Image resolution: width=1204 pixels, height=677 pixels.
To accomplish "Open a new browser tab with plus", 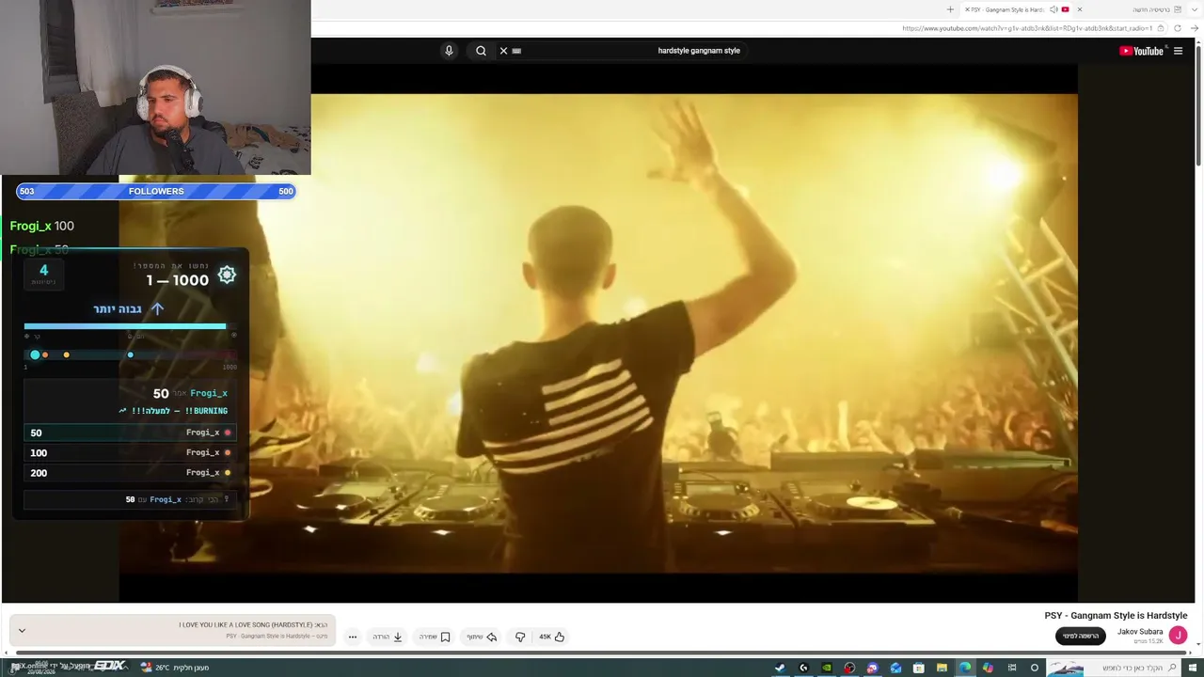I will 950,9.
